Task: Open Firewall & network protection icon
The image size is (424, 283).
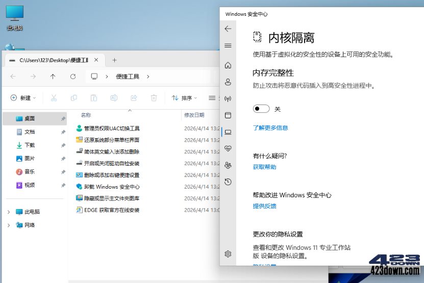Action: (228, 98)
